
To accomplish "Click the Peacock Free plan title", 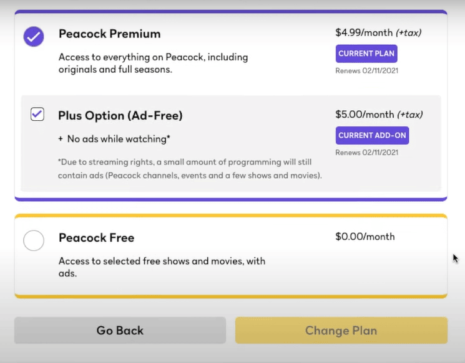I will (x=96, y=238).
